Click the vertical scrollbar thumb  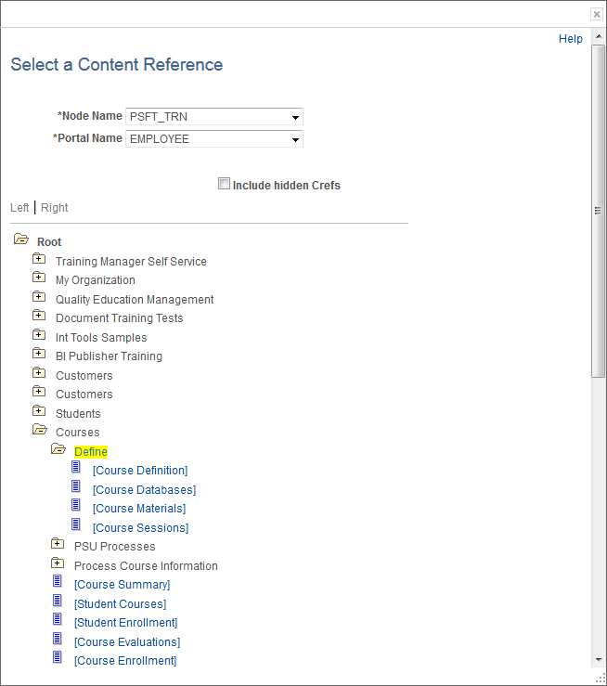point(599,211)
